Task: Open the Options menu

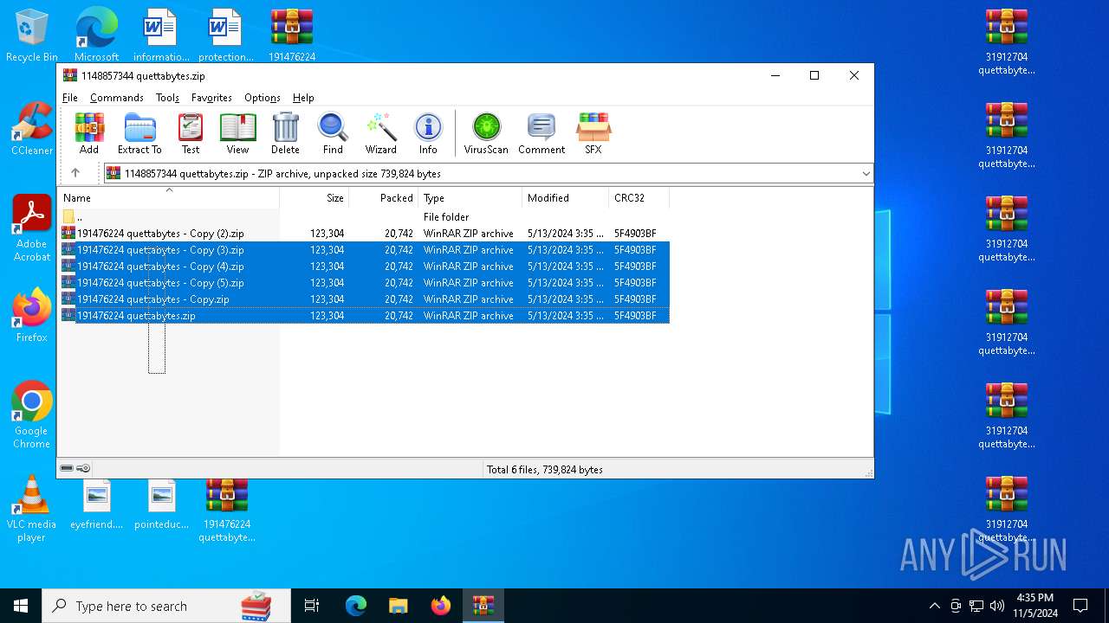Action: pos(263,98)
